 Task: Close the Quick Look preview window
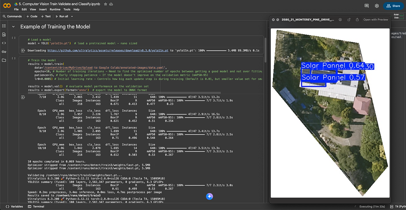coord(273,20)
